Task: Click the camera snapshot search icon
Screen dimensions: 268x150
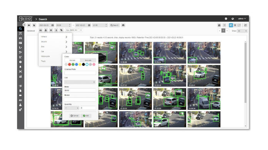Action: coord(123,25)
